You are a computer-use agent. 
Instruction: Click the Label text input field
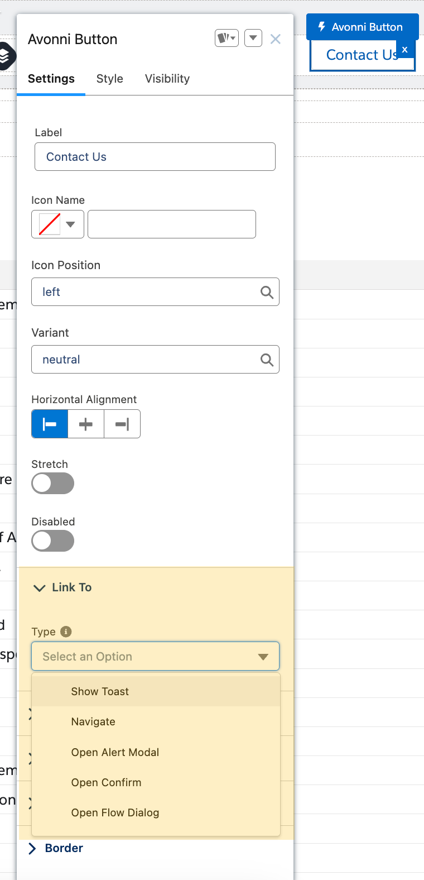coord(155,157)
